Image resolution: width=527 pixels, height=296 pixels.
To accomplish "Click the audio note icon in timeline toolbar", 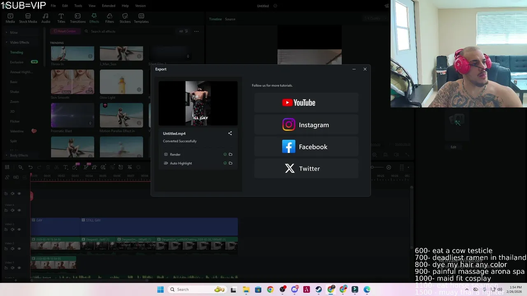I will [94, 167].
